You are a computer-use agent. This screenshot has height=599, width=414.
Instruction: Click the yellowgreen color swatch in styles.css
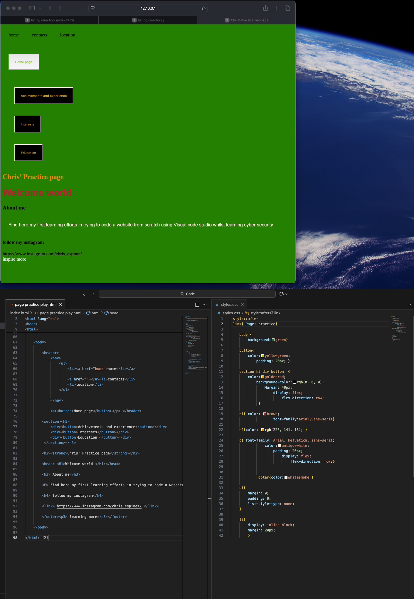262,356
